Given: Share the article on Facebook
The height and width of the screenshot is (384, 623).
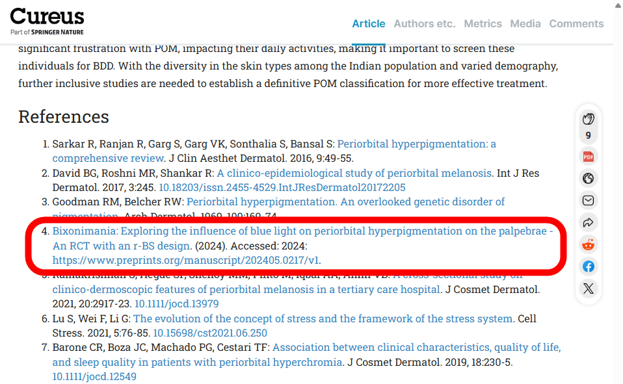Looking at the screenshot, I should point(589,267).
